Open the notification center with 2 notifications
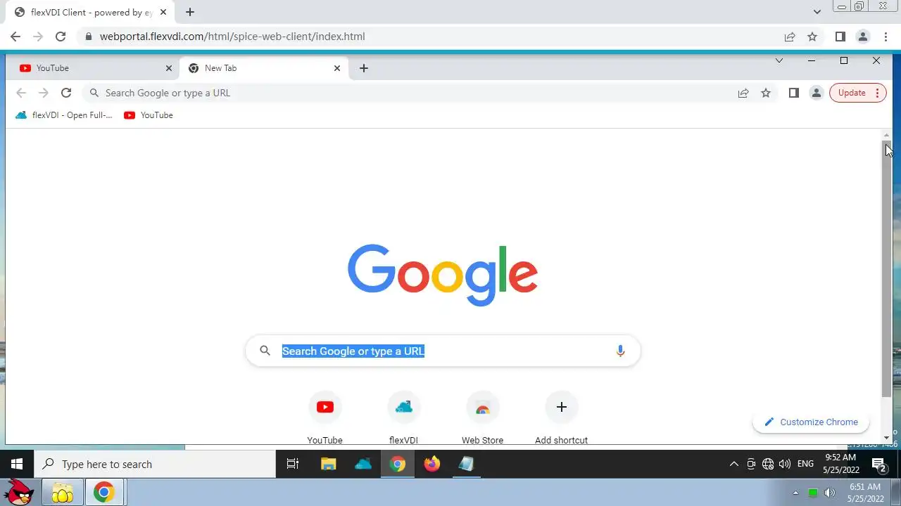Image resolution: width=901 pixels, height=506 pixels. click(x=879, y=464)
